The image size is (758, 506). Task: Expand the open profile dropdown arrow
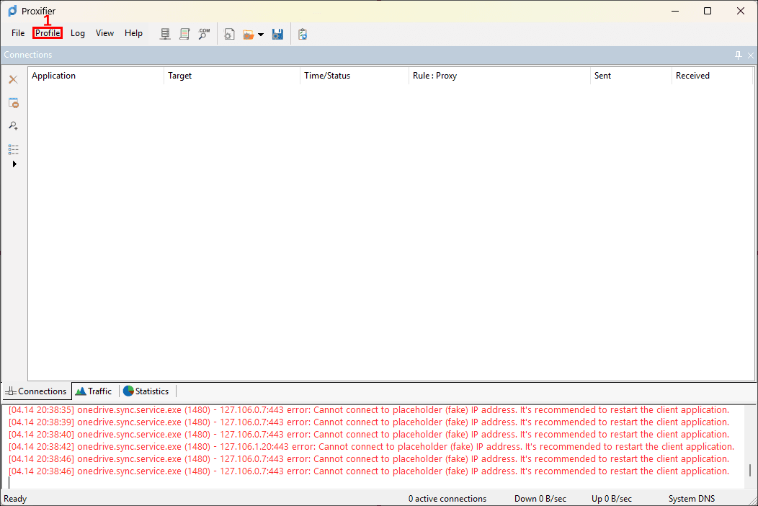261,35
